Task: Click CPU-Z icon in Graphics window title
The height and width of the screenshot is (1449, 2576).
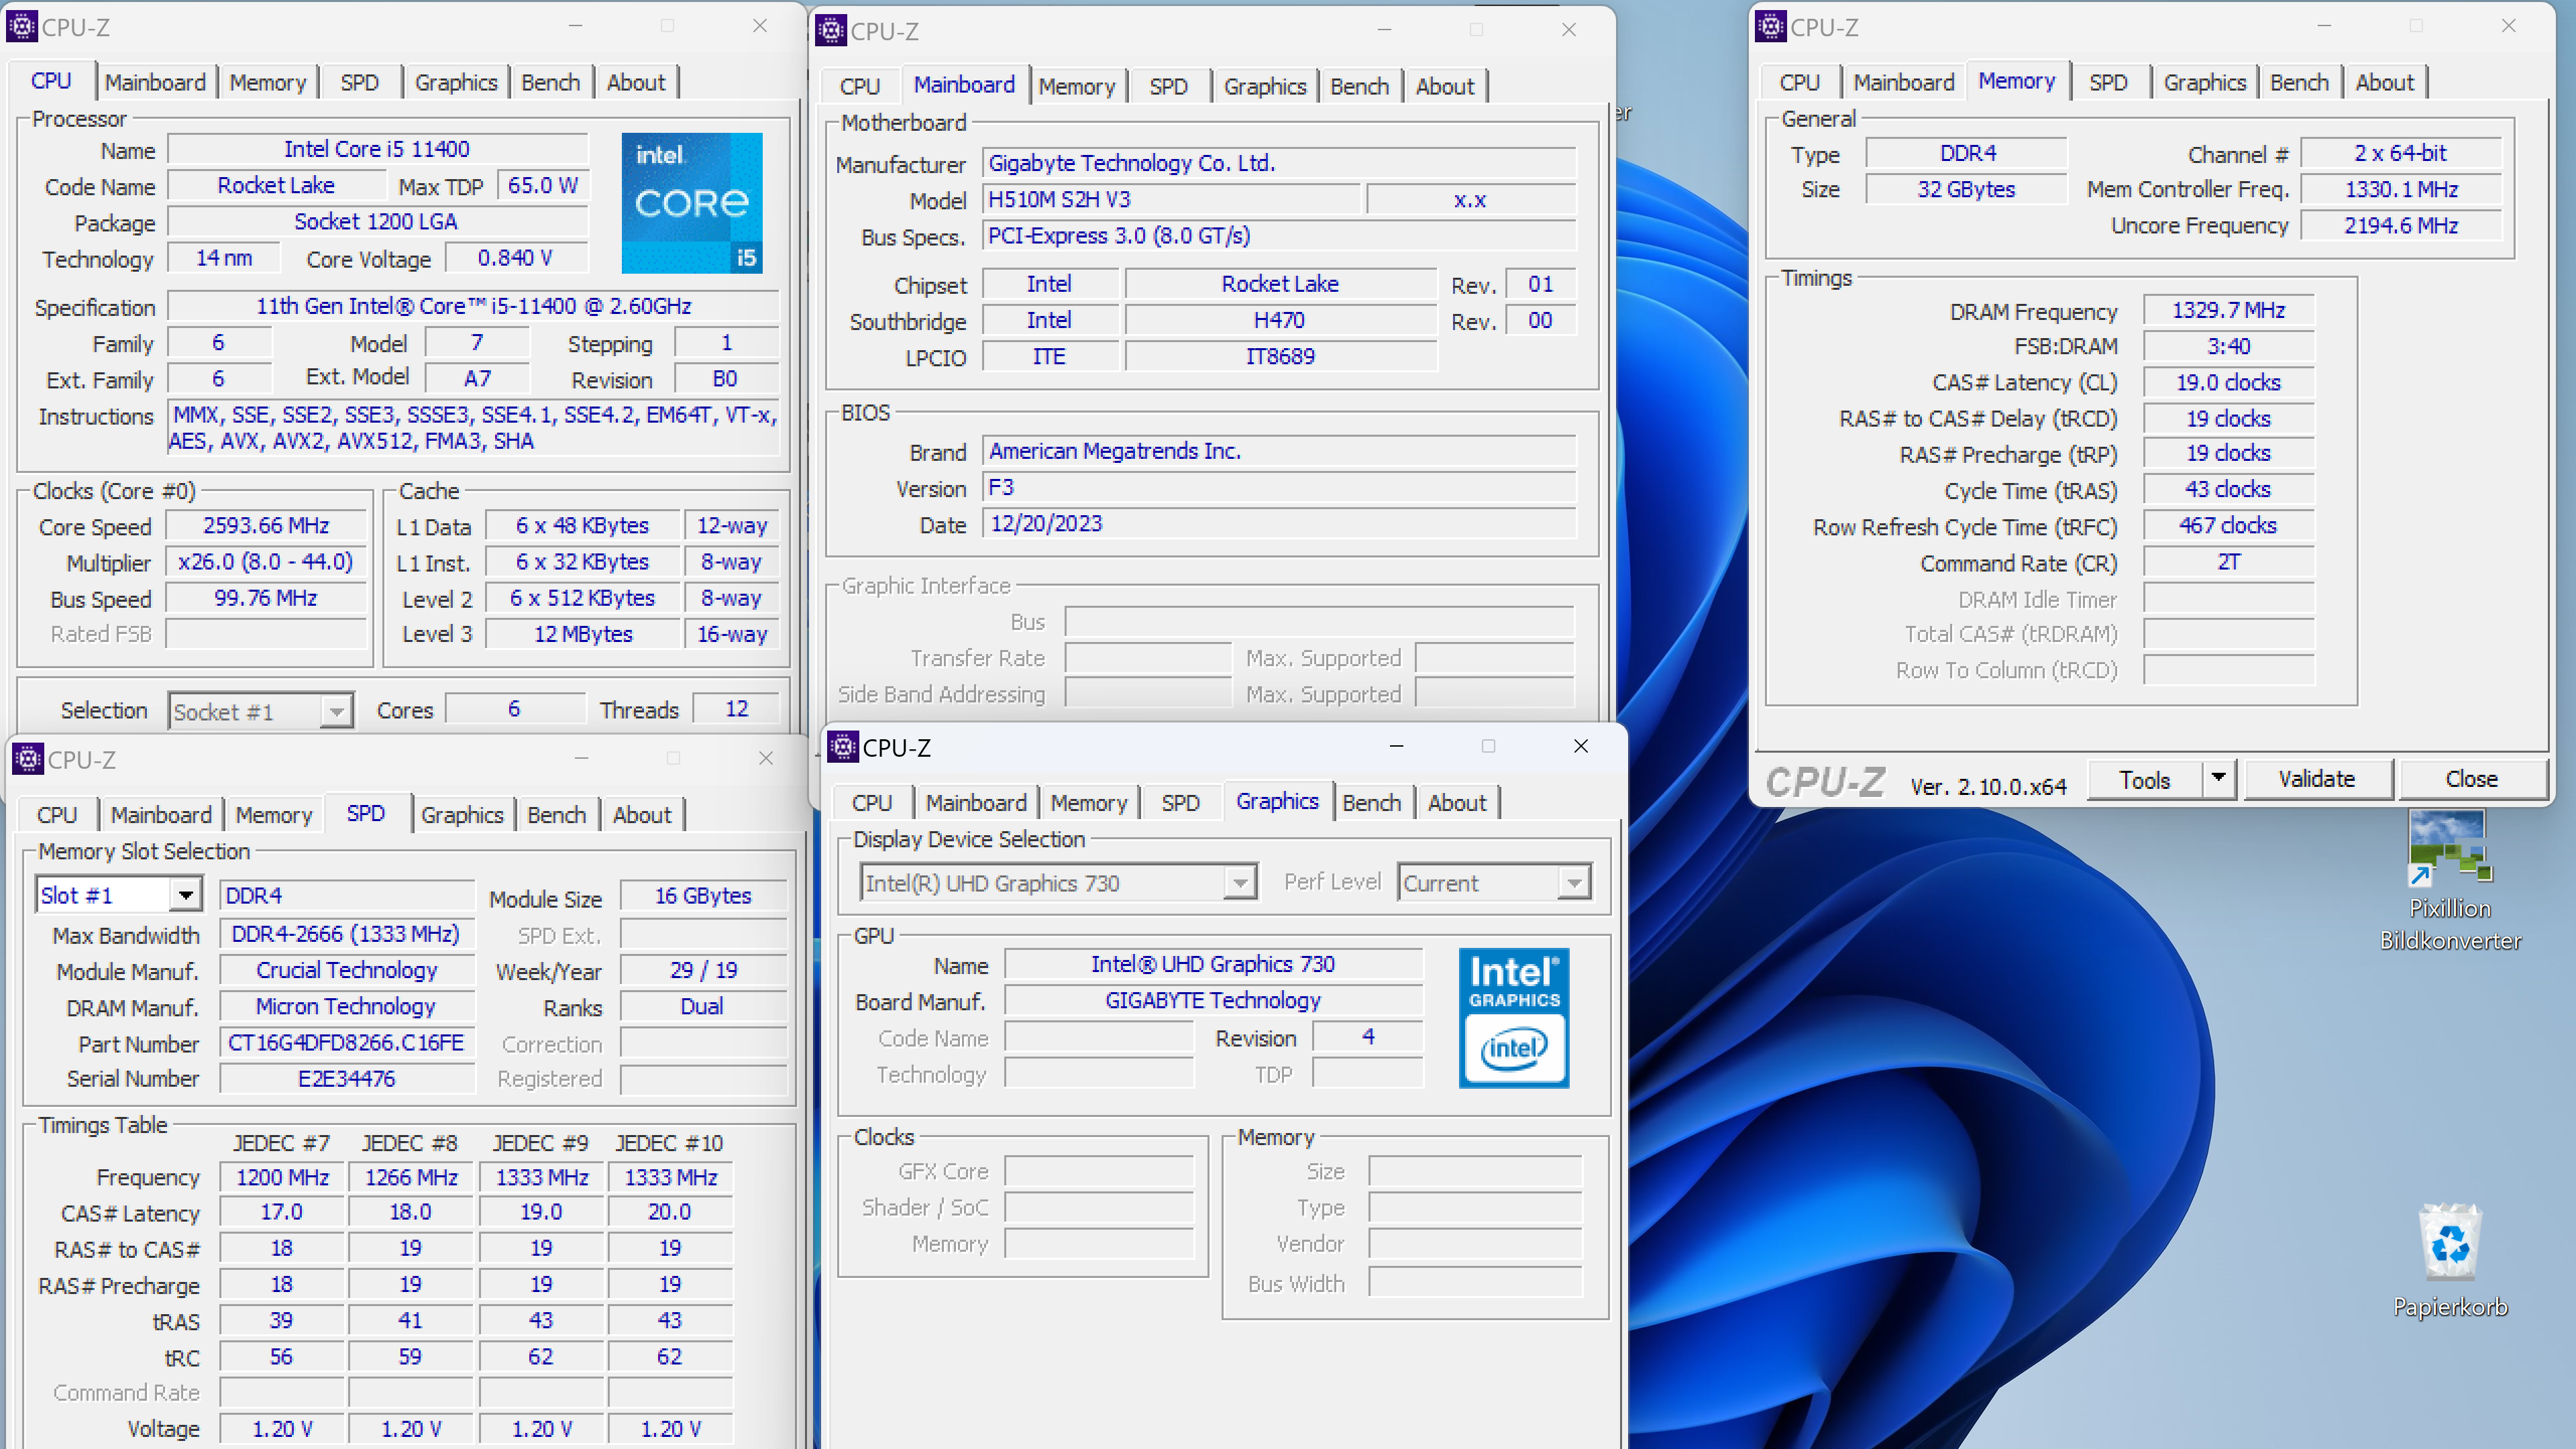Action: 843,747
